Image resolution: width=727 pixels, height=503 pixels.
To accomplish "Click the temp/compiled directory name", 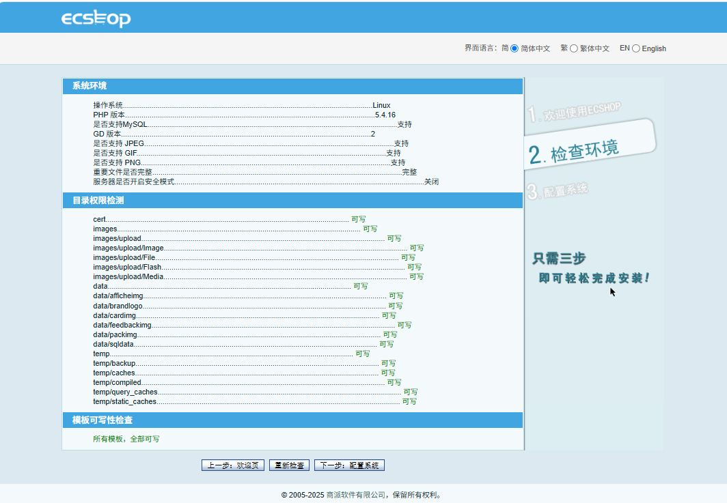I will pyautogui.click(x=118, y=383).
